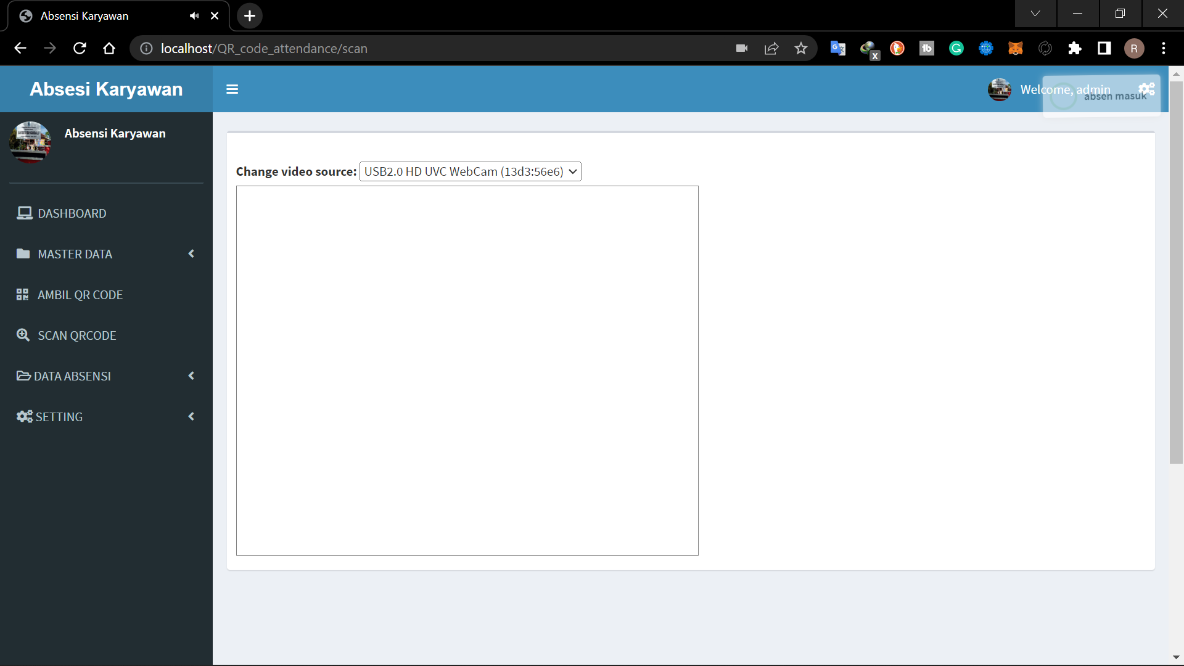The height and width of the screenshot is (666, 1184).
Task: Bookmark this tab with the star
Action: point(801,48)
